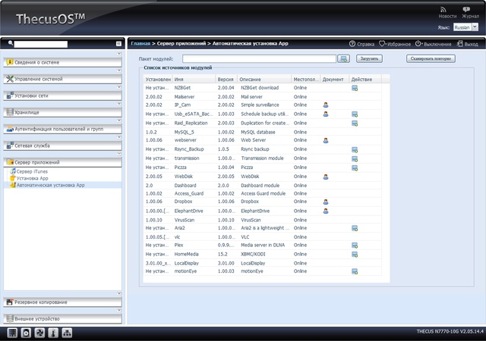Viewport: 486px width, 341px height.
Task: Open the ElephantDrive document icon
Action: (326, 211)
